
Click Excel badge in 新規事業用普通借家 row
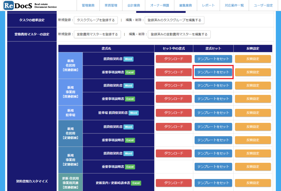130,99
